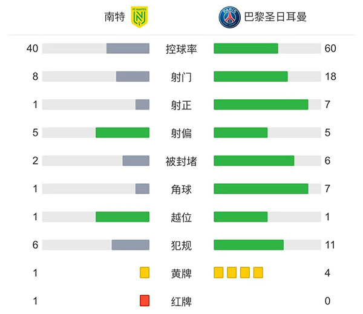Click PSG's green 角球 corners bar
This screenshot has width=363, height=314.
[261, 189]
